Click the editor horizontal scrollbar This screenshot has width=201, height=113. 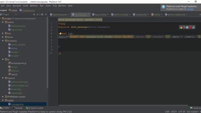pos(123,105)
